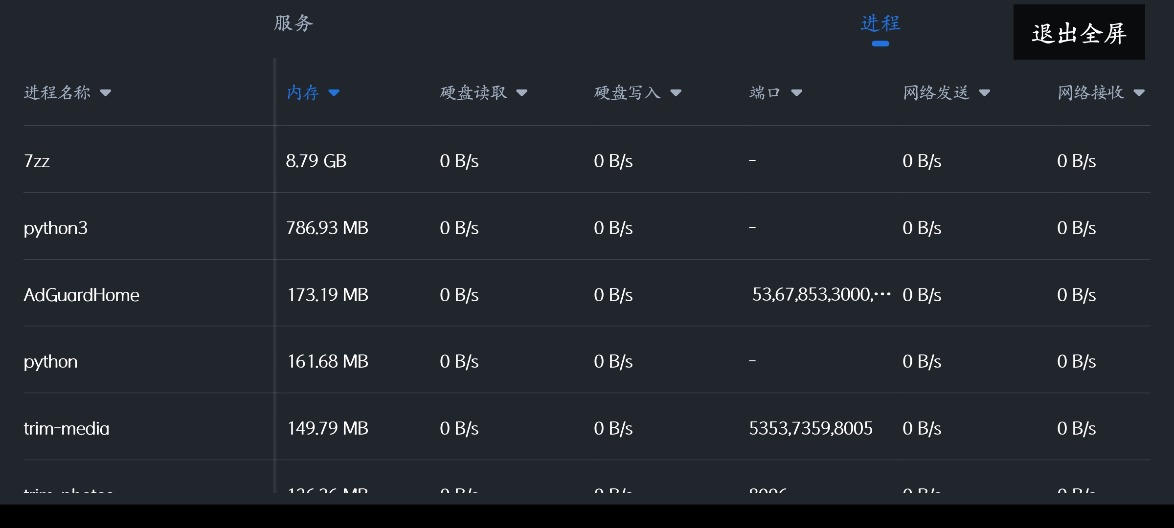Image resolution: width=1174 pixels, height=528 pixels.
Task: Select the python process name
Action: (50, 362)
